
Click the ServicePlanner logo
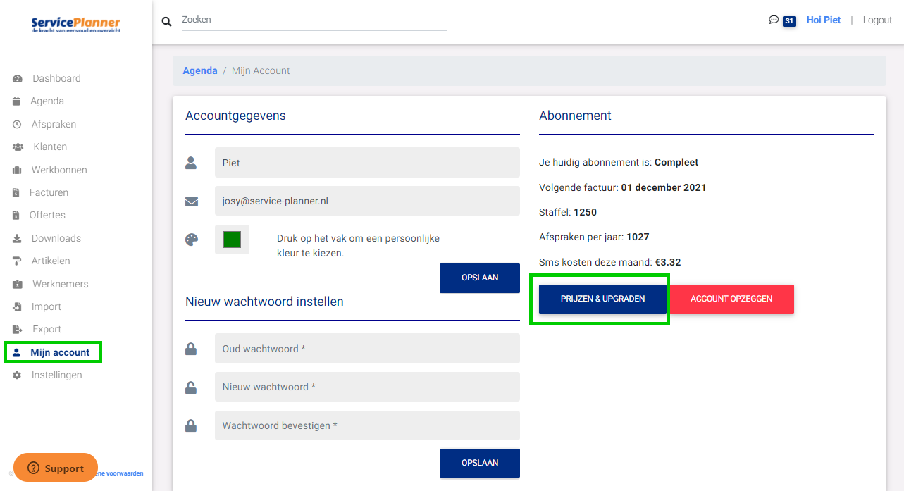pos(75,26)
